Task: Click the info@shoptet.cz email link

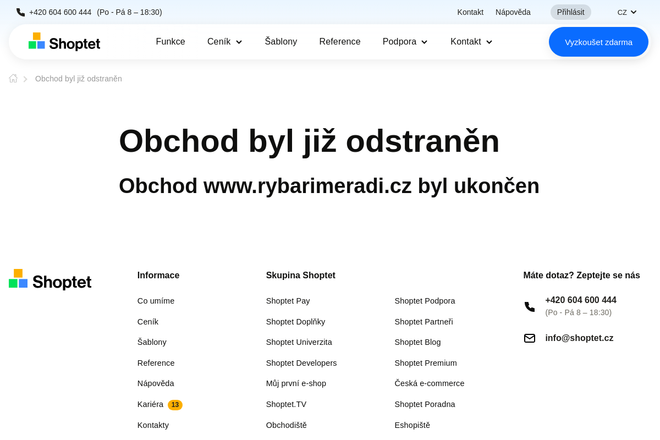Action: point(579,338)
